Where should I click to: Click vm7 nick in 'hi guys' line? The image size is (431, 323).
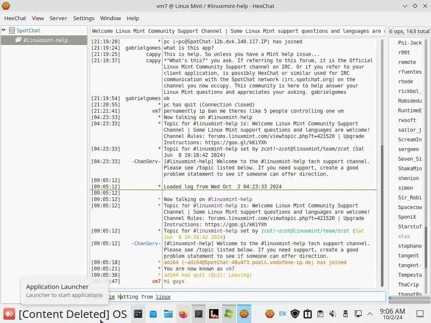point(156,281)
